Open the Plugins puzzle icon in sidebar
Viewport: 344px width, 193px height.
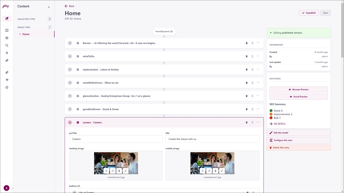click(x=7, y=72)
